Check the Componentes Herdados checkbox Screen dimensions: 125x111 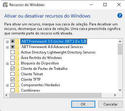coord(12,85)
